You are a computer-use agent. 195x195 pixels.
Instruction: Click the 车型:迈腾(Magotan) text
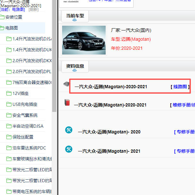(x=131, y=39)
